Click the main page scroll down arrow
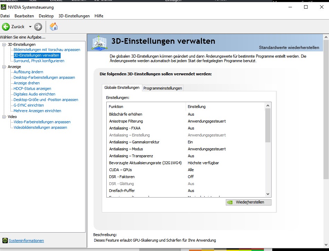Viewport: 329px width, 251px height. pos(326,245)
